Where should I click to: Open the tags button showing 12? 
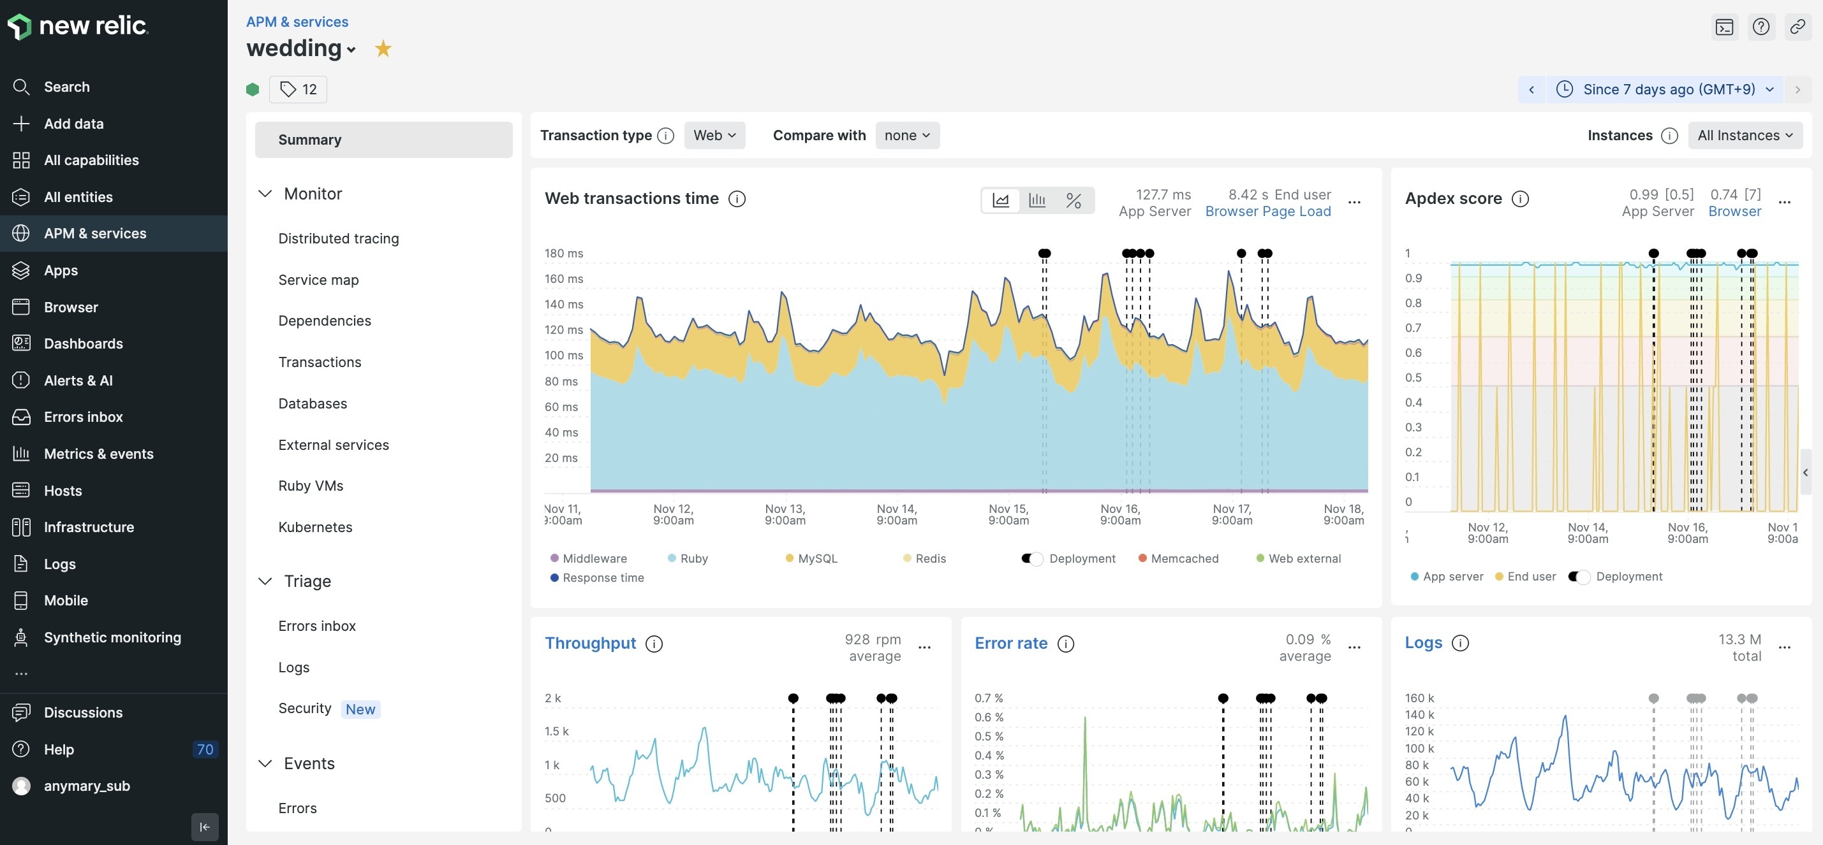tap(298, 89)
